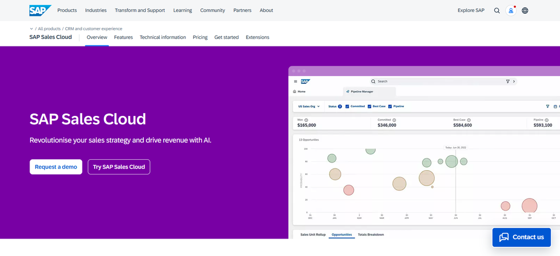Click the Revolutionise your sales strategy tagline

tap(120, 140)
